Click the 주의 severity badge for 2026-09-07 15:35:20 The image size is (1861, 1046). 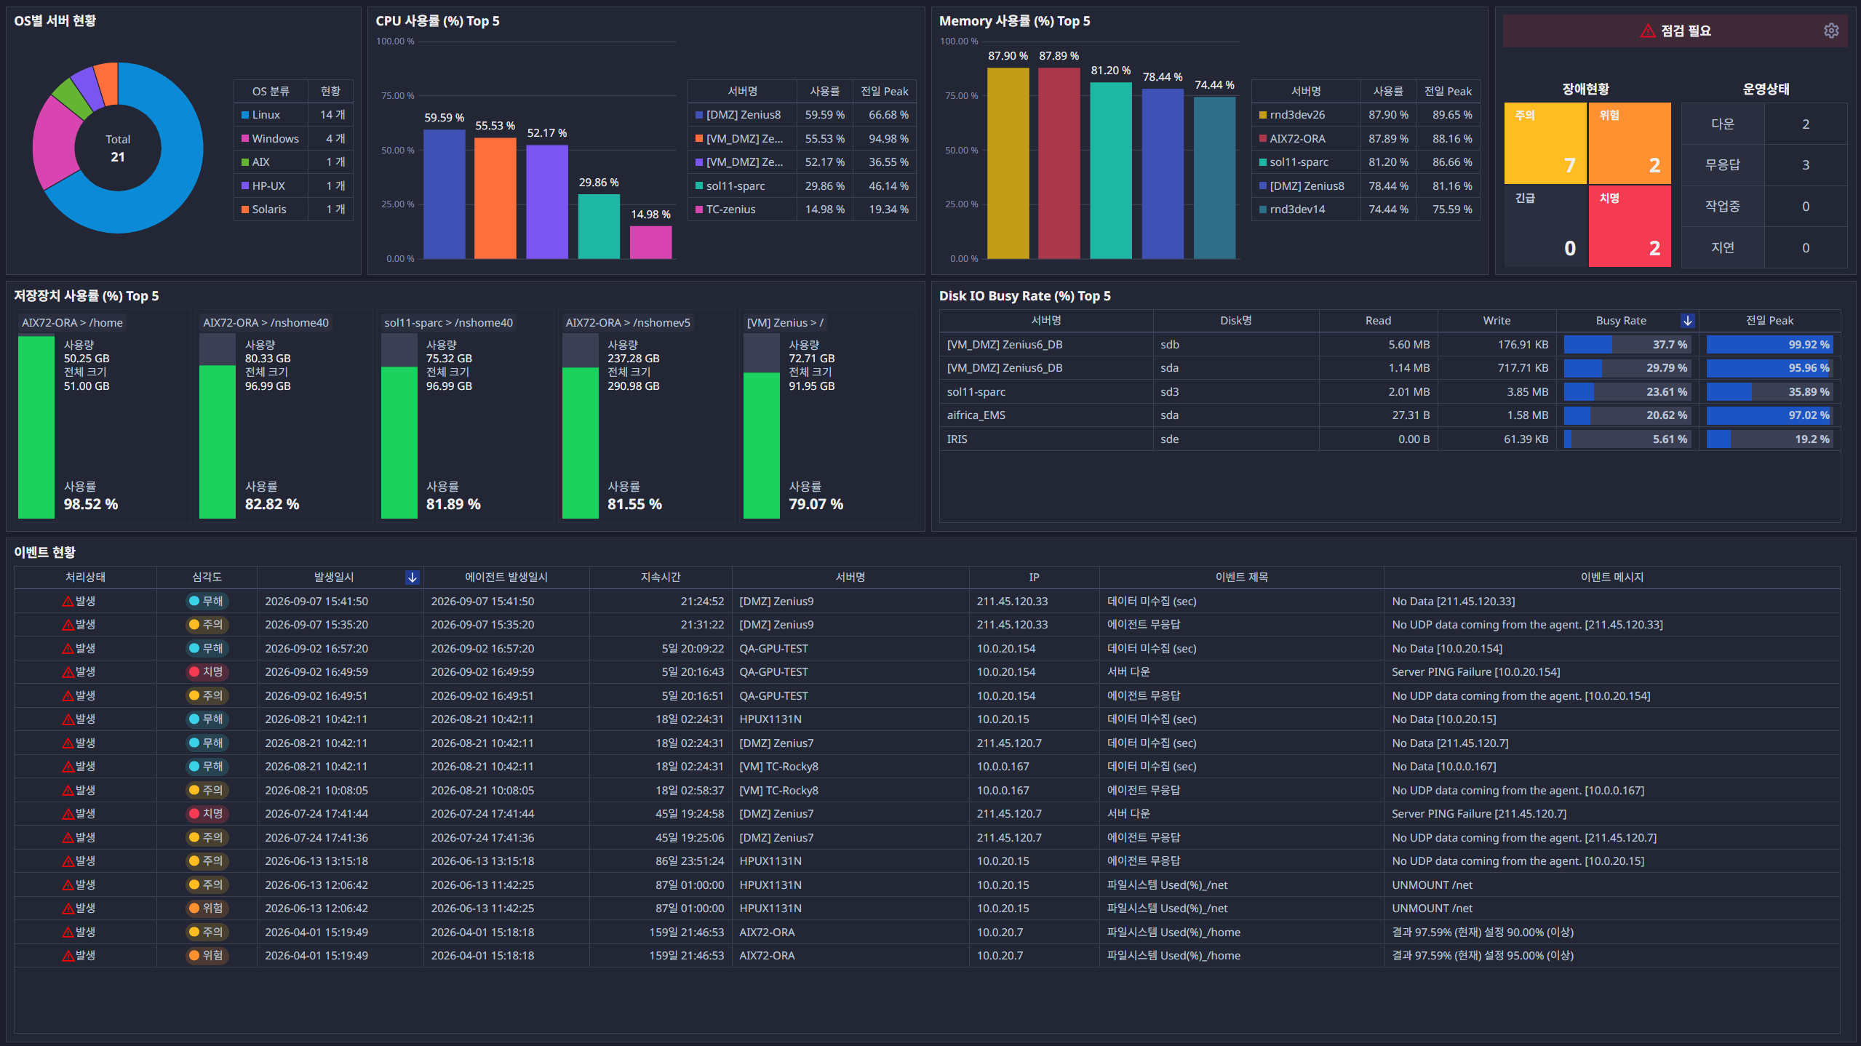207,625
